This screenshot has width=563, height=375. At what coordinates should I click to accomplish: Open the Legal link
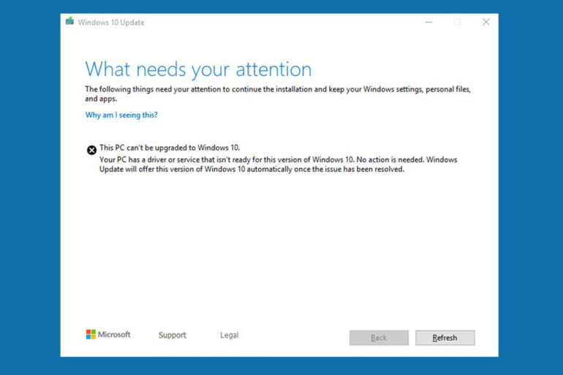coord(229,335)
